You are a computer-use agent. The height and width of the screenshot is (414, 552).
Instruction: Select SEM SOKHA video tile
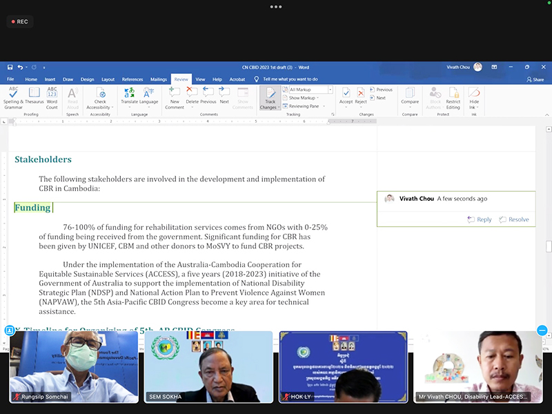pos(208,367)
